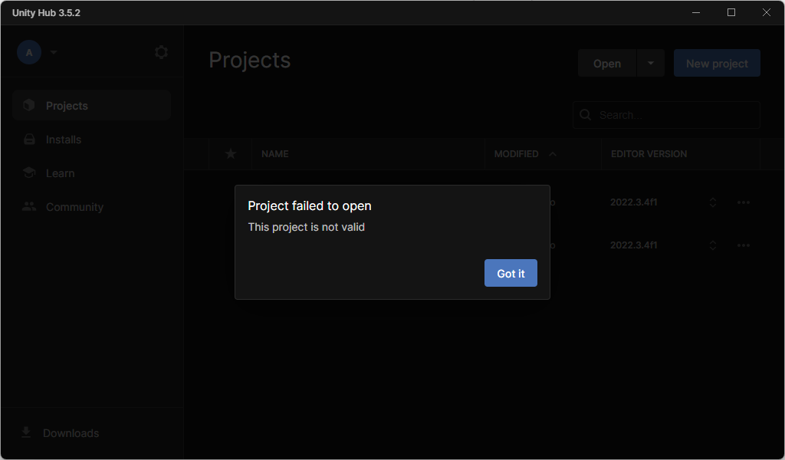The height and width of the screenshot is (460, 785).
Task: Star the first project as favorite
Action: pos(230,202)
